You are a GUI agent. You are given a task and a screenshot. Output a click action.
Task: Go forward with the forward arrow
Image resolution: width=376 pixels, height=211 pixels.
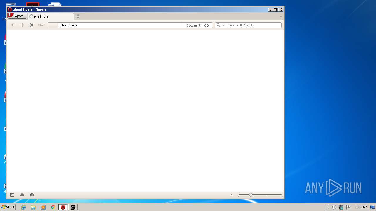(22, 25)
